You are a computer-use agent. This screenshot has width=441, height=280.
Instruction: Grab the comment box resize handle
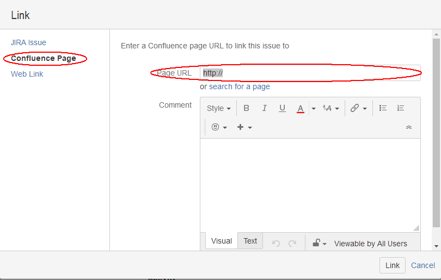[416, 228]
